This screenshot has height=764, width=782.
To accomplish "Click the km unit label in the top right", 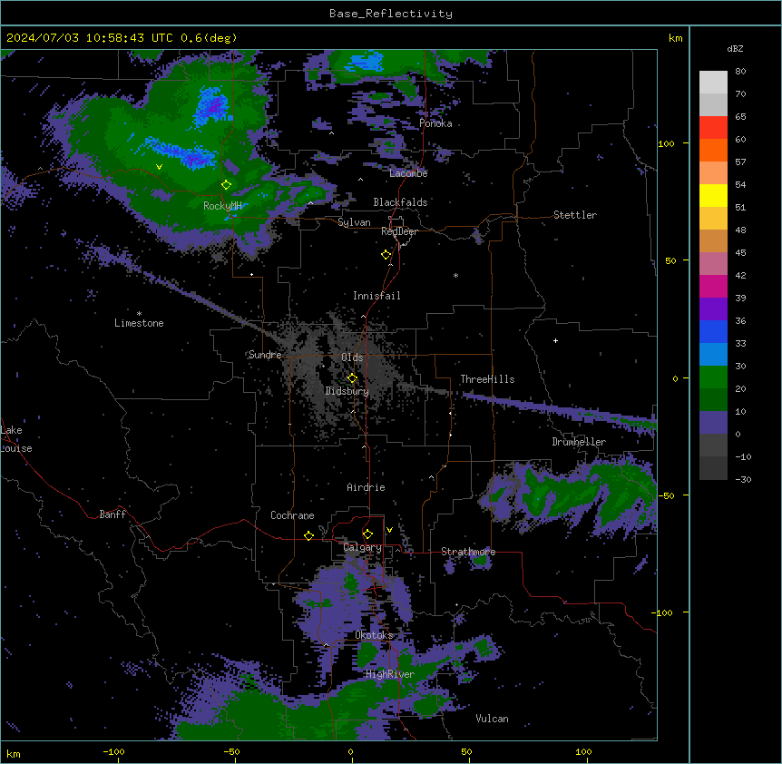I will point(676,38).
